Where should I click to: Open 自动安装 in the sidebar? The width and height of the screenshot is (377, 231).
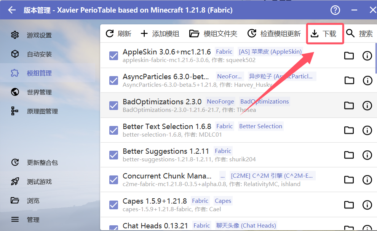point(48,54)
